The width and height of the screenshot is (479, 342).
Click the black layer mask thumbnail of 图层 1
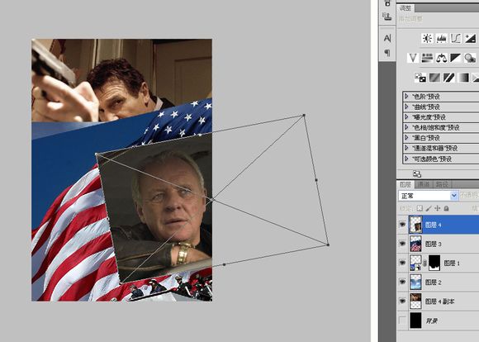[434, 263]
